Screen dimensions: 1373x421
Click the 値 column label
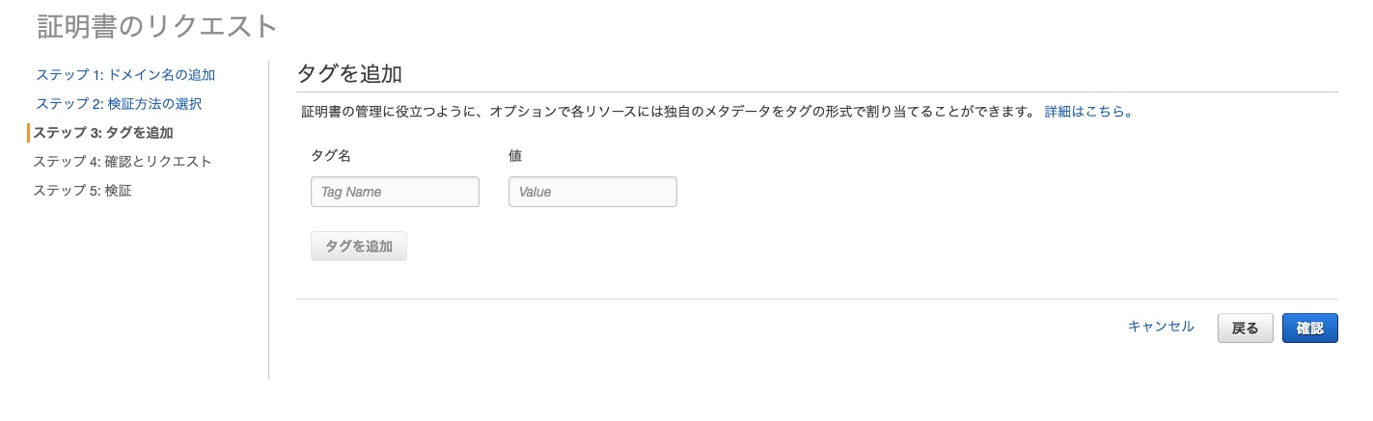point(515,155)
